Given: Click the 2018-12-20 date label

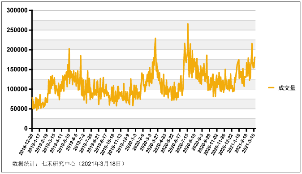Looking at the screenshot, I should point(26,144).
